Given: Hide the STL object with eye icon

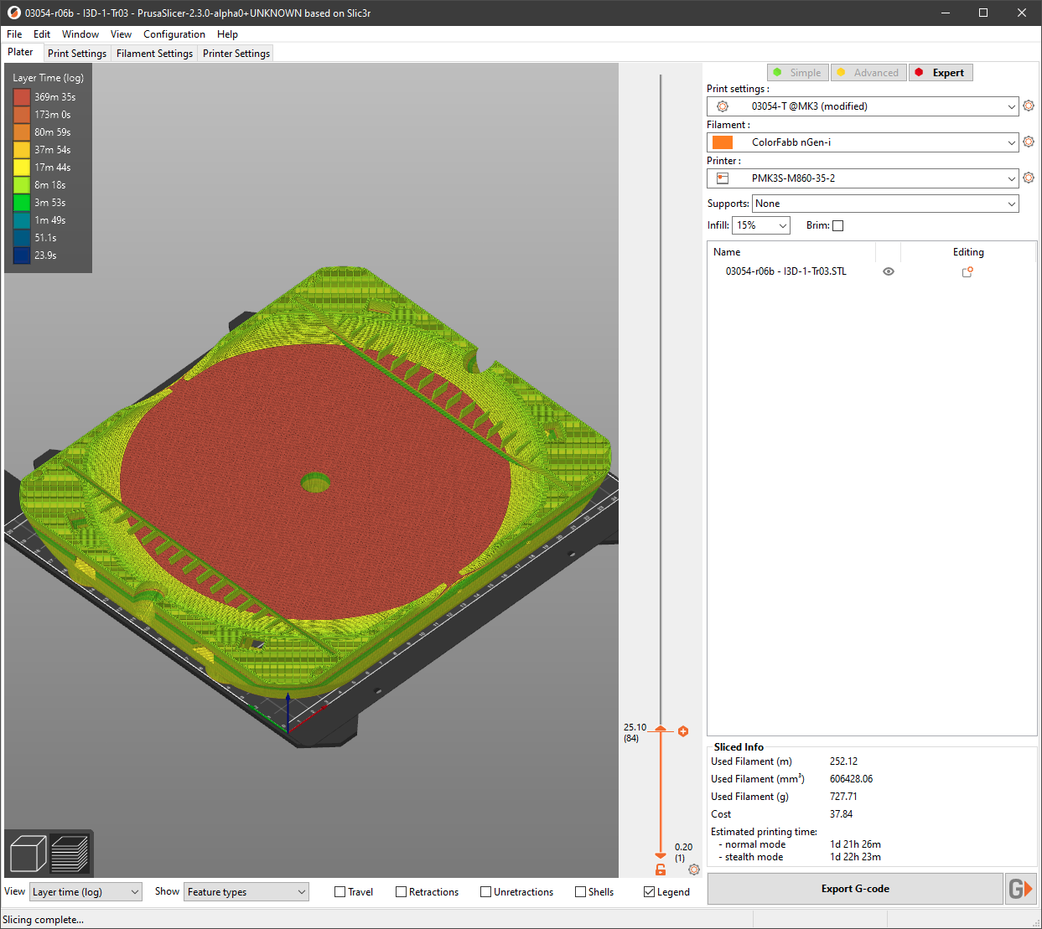Looking at the screenshot, I should 889,271.
